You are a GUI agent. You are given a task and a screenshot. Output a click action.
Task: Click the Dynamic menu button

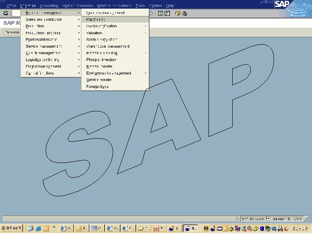[12, 32]
